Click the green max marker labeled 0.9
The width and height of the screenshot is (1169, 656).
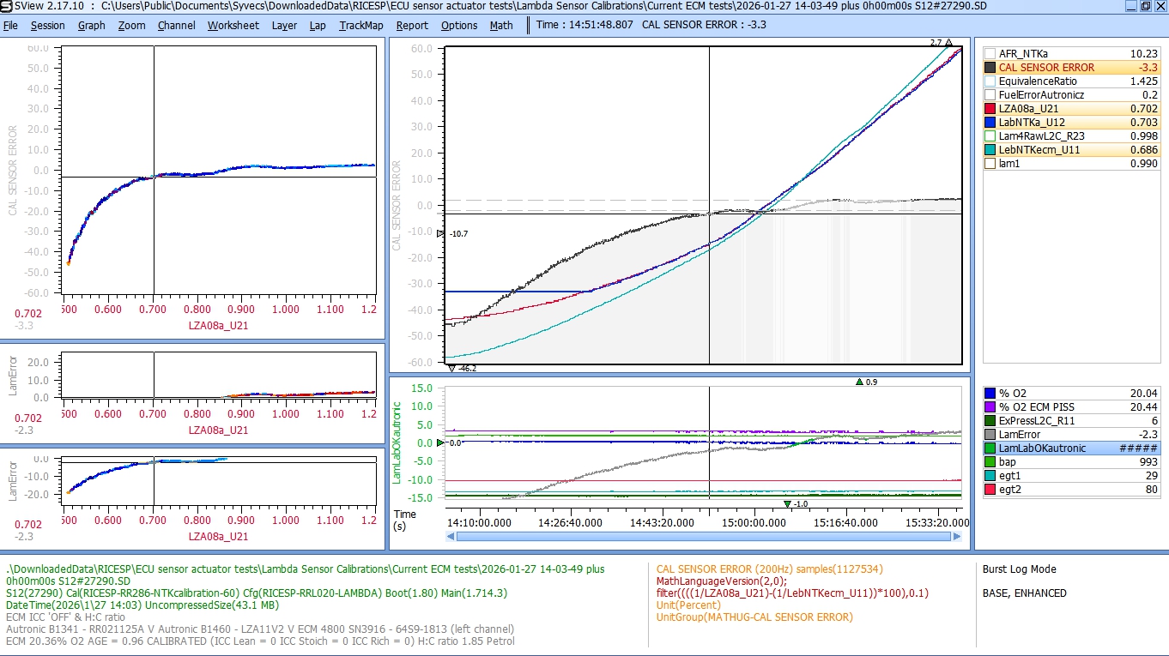point(859,382)
